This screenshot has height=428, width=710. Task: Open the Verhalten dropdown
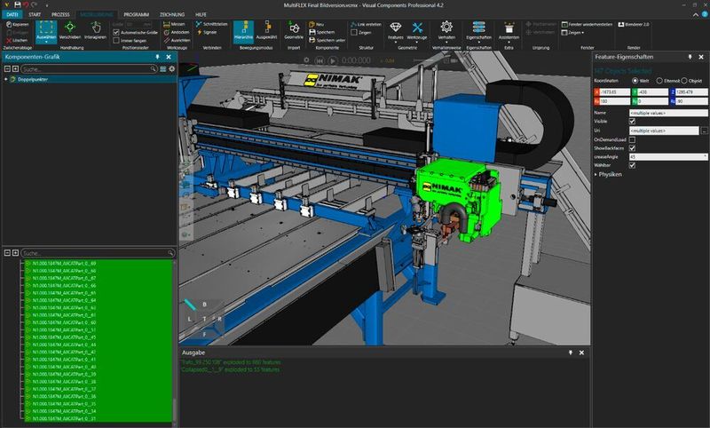tap(446, 31)
